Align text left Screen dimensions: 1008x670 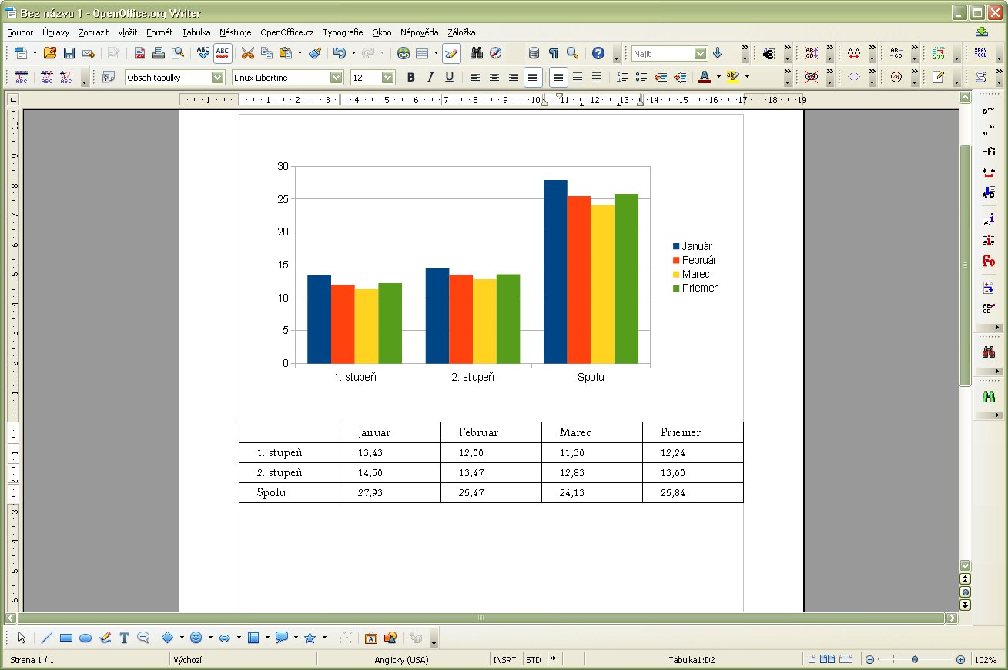(x=475, y=77)
